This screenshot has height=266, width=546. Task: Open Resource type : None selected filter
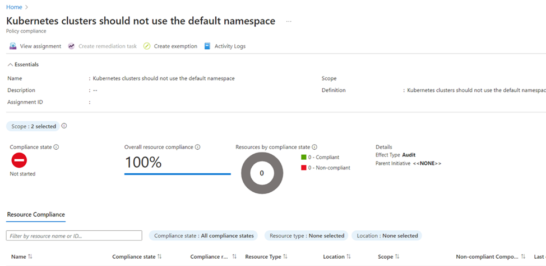pyautogui.click(x=307, y=236)
